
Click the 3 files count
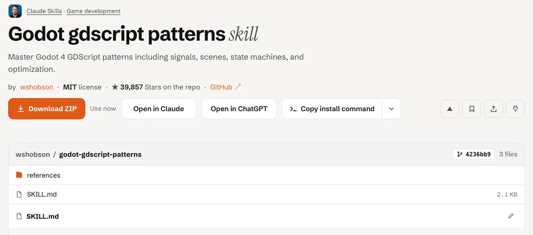[x=508, y=154]
